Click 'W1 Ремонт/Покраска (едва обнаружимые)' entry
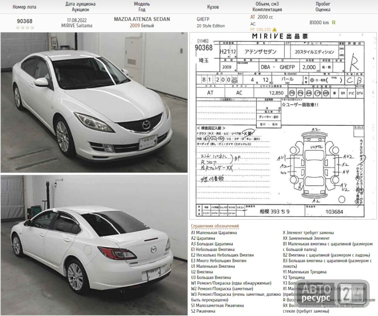 (x=231, y=283)
